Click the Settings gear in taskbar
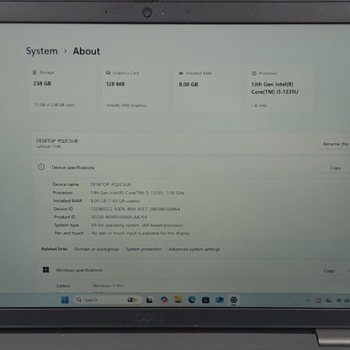The height and width of the screenshot is (350, 350). [233, 300]
